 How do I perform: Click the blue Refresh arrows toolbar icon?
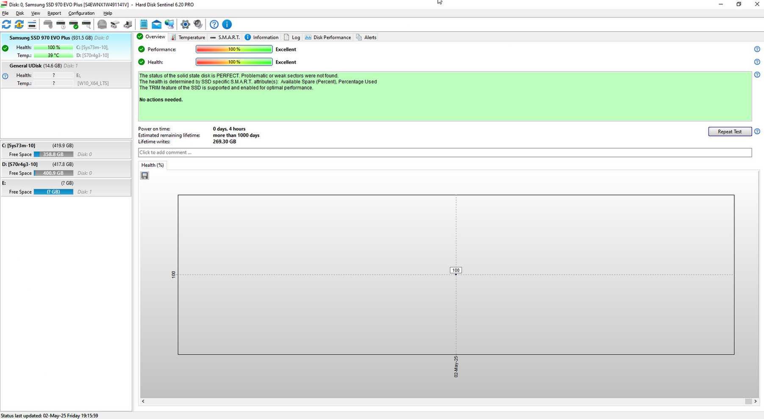[6, 25]
